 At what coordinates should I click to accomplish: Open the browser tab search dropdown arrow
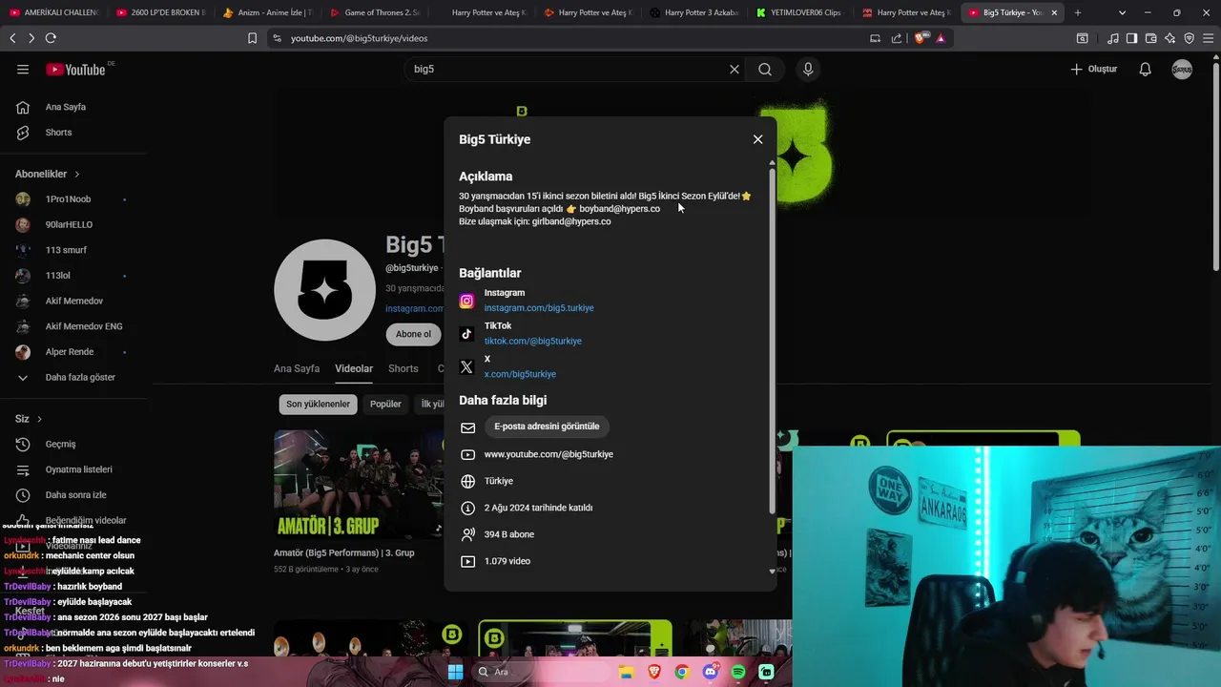tap(1122, 12)
